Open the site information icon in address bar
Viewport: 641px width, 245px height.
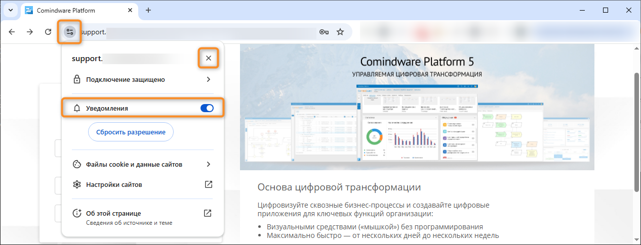pyautogui.click(x=70, y=32)
